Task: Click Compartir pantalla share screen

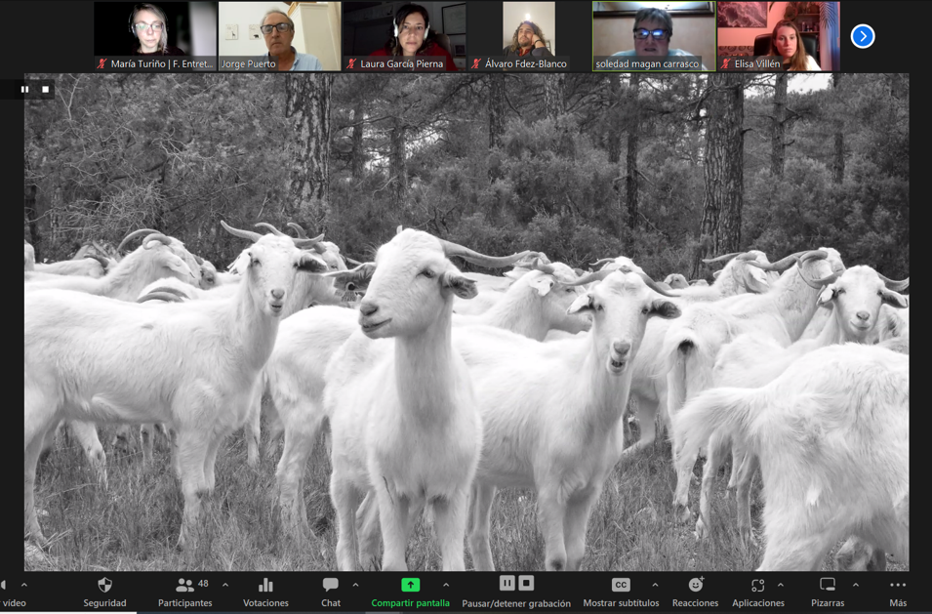Action: tap(410, 593)
